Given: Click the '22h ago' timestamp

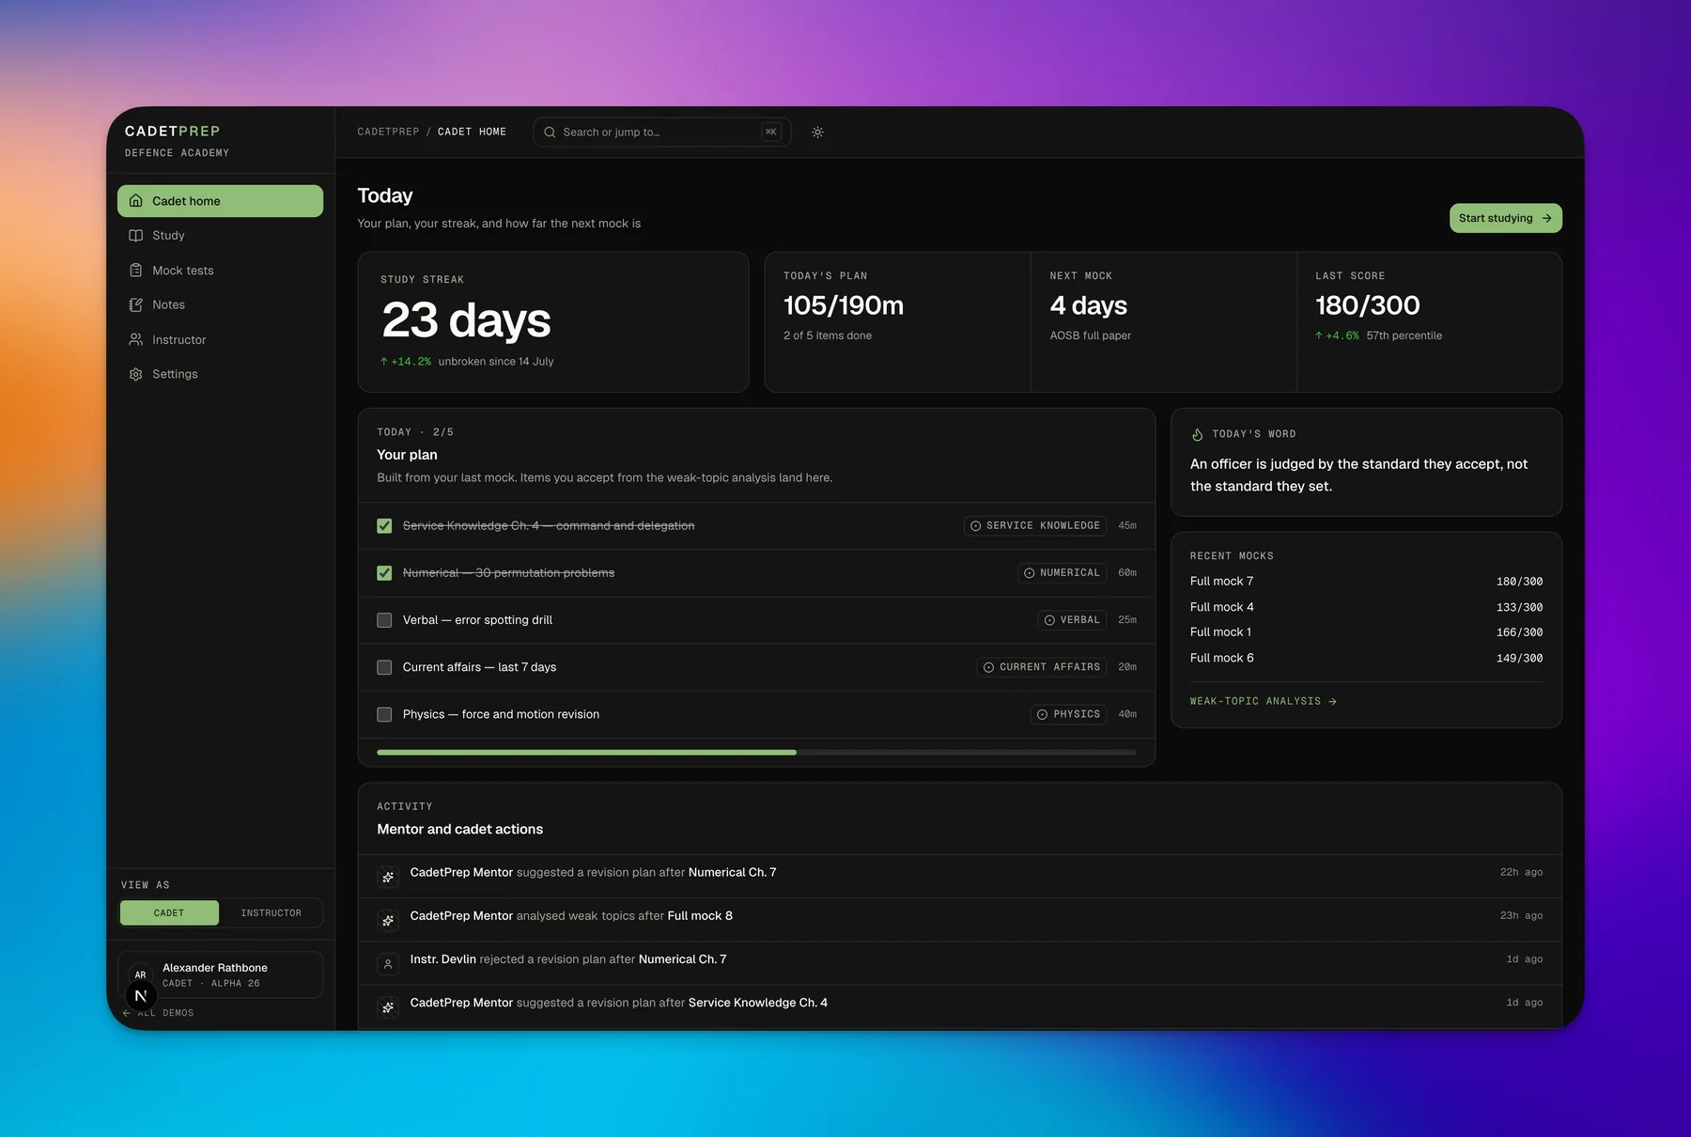Looking at the screenshot, I should [x=1521, y=873].
